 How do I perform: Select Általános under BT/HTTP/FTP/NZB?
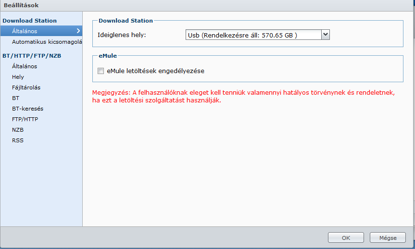pos(25,66)
